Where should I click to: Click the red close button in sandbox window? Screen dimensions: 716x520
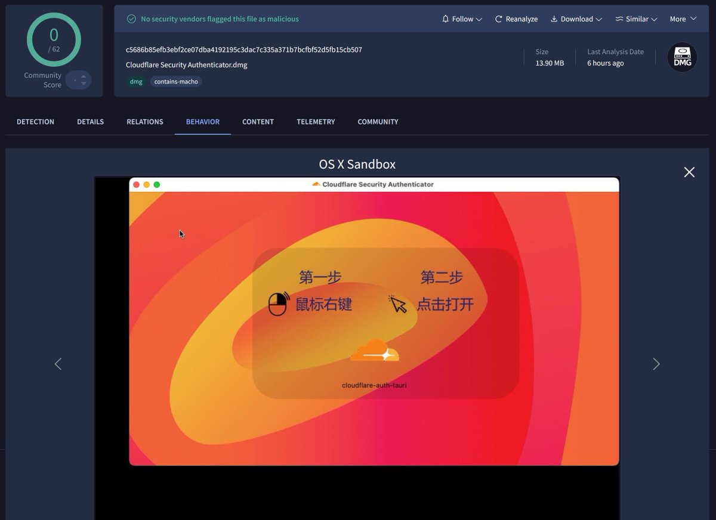click(136, 185)
